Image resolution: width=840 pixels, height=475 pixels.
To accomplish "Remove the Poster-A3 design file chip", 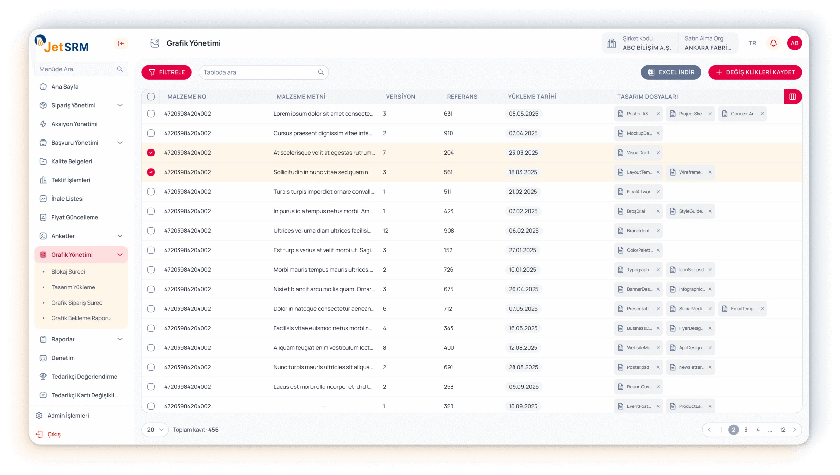I will (x=658, y=114).
